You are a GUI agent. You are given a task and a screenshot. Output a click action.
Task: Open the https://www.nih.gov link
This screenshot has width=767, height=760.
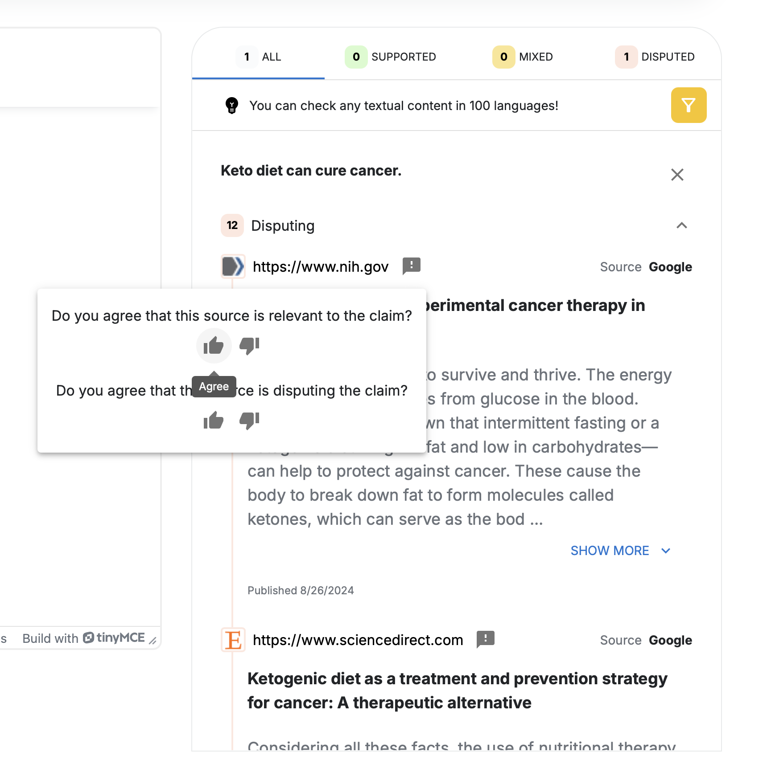(x=321, y=267)
